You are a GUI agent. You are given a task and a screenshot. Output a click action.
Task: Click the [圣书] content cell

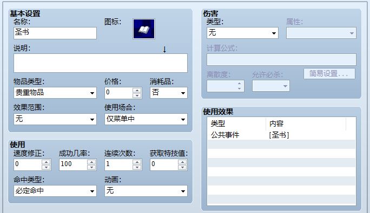click(x=279, y=135)
